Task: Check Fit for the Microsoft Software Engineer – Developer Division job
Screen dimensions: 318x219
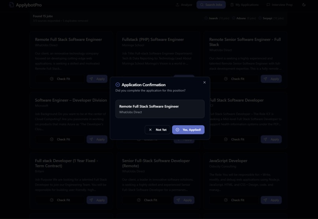Action: [x=60, y=139]
